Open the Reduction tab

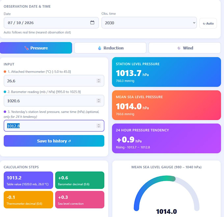point(110,48)
